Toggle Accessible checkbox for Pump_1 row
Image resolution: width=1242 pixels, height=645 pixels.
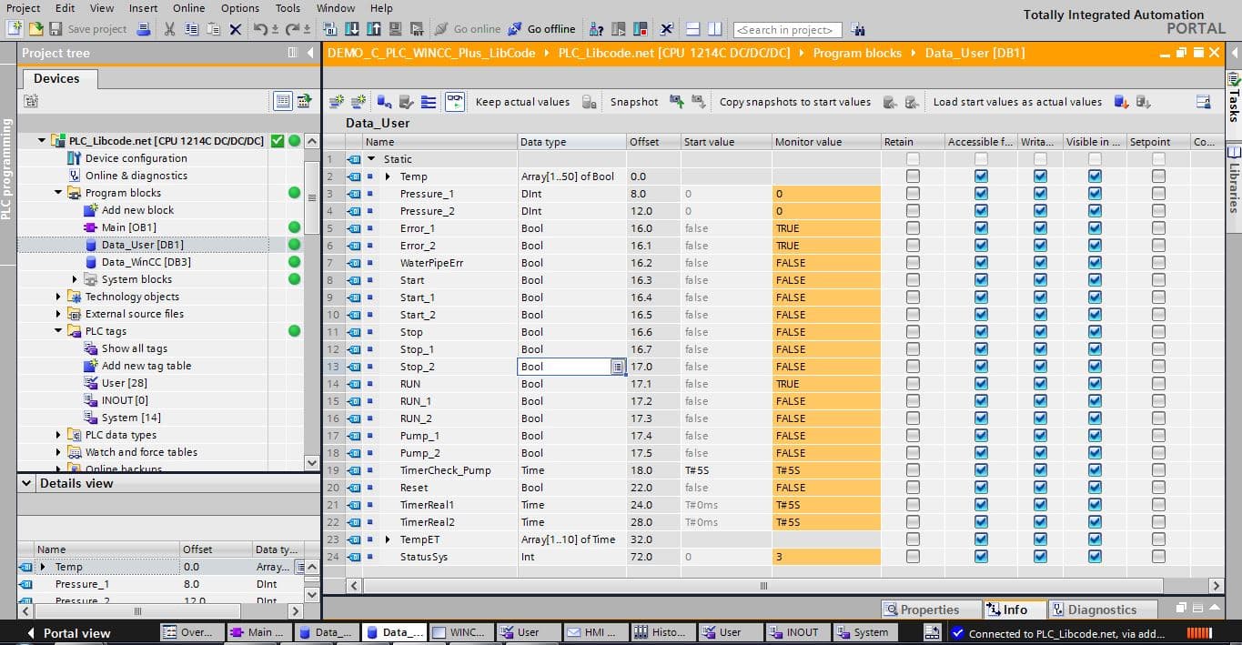[981, 436]
